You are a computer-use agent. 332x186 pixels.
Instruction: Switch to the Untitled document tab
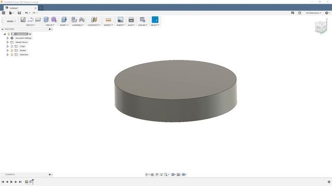(21, 8)
